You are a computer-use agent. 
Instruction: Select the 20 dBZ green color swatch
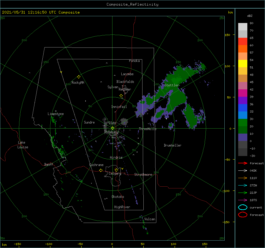pyautogui.click(x=243, y=123)
